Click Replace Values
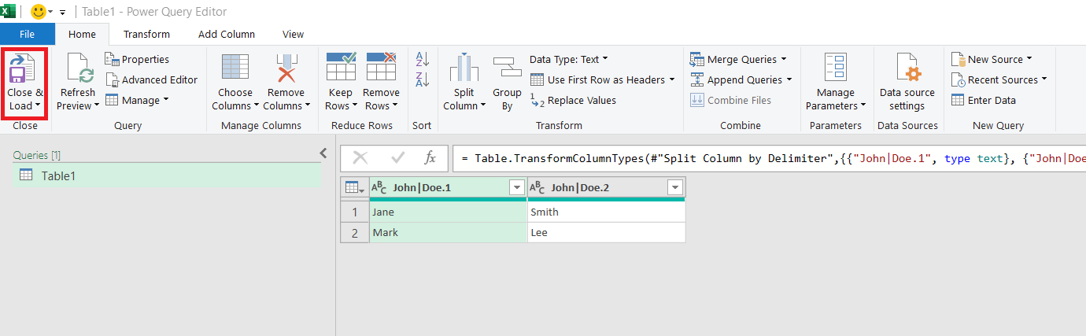 point(573,100)
